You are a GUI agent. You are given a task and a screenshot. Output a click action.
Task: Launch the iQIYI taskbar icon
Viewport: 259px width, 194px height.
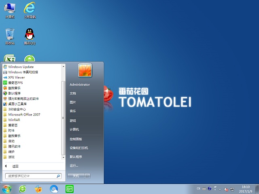pyautogui.click(x=69, y=189)
